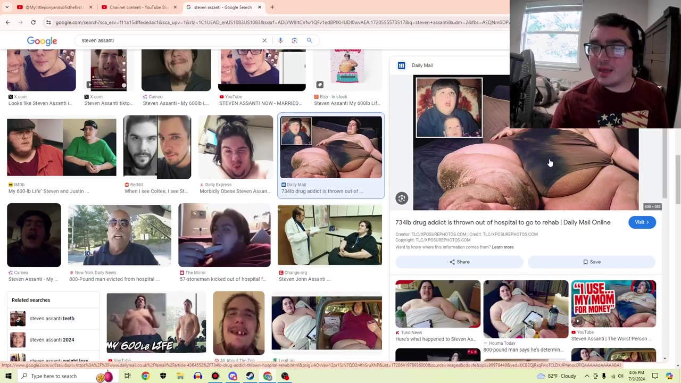The image size is (681, 383).
Task: Click the address bar URL
Action: [282, 22]
